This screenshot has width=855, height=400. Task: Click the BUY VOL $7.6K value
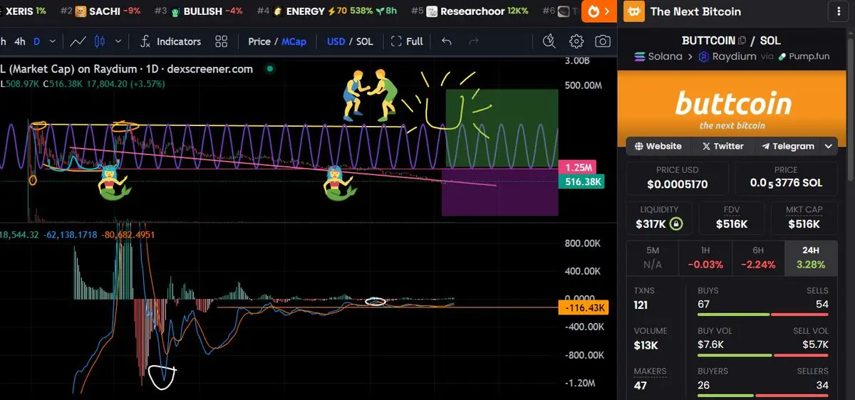coord(711,344)
